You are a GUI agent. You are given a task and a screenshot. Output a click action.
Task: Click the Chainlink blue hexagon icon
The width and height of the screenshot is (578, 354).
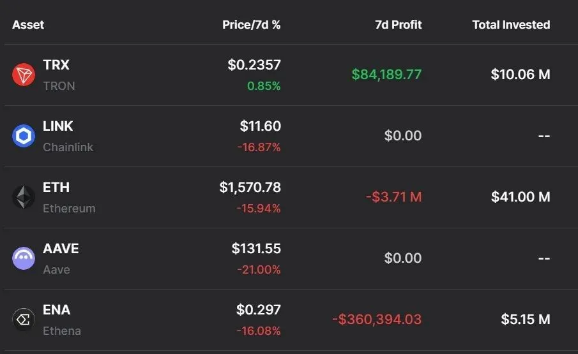[x=24, y=136]
